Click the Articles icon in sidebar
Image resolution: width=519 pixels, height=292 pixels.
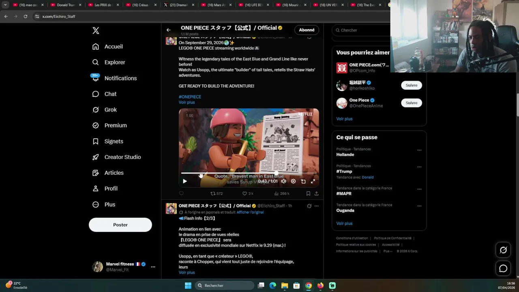pyautogui.click(x=96, y=173)
